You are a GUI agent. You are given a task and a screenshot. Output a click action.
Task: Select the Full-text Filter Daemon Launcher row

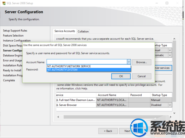pos(114,100)
